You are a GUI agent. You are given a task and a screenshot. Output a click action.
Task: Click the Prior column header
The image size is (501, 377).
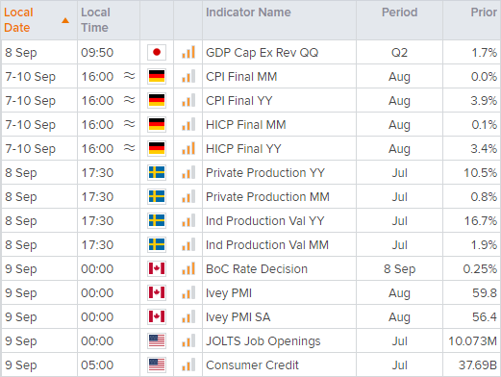[x=484, y=13]
